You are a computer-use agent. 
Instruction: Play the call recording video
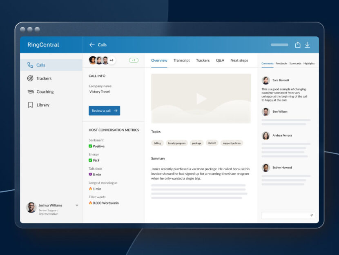point(201,98)
